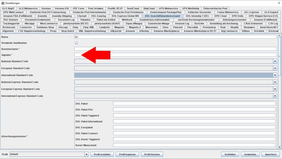Click the Schließen button

(x=230, y=154)
